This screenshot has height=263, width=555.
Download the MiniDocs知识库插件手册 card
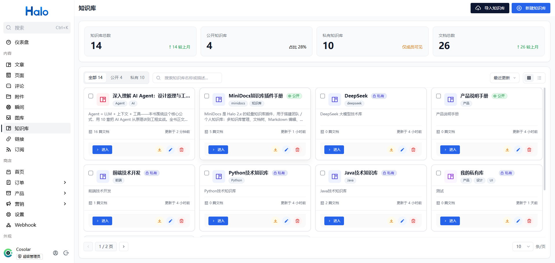click(275, 150)
